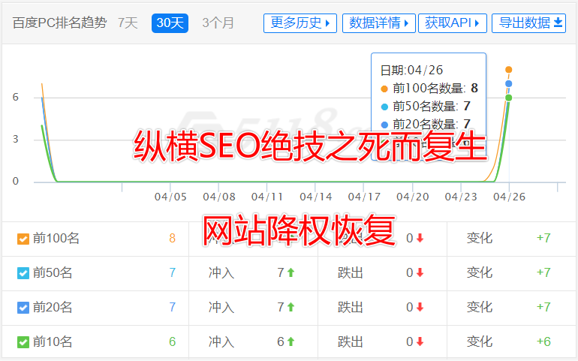Disable the green 前10名 checkbox
The image size is (578, 361).
pyautogui.click(x=23, y=342)
